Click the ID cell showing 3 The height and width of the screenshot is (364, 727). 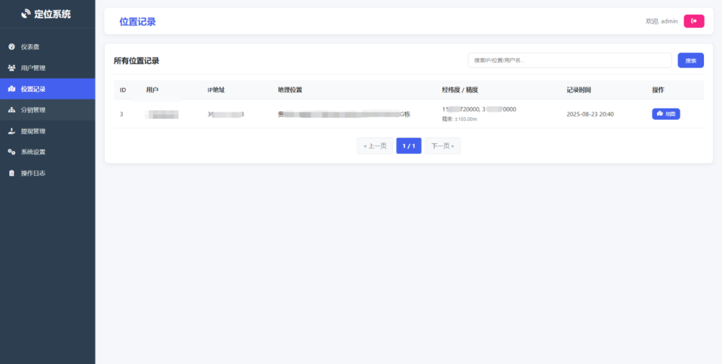(122, 114)
